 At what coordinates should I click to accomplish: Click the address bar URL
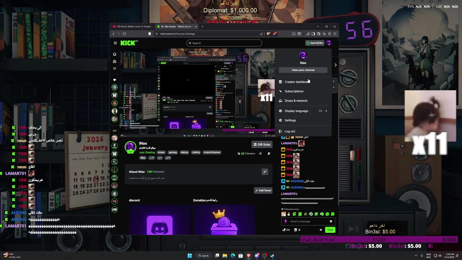point(178,34)
